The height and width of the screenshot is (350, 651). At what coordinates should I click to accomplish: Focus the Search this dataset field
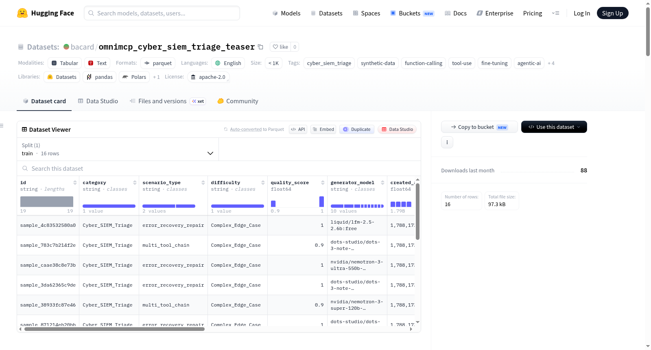[x=219, y=168]
